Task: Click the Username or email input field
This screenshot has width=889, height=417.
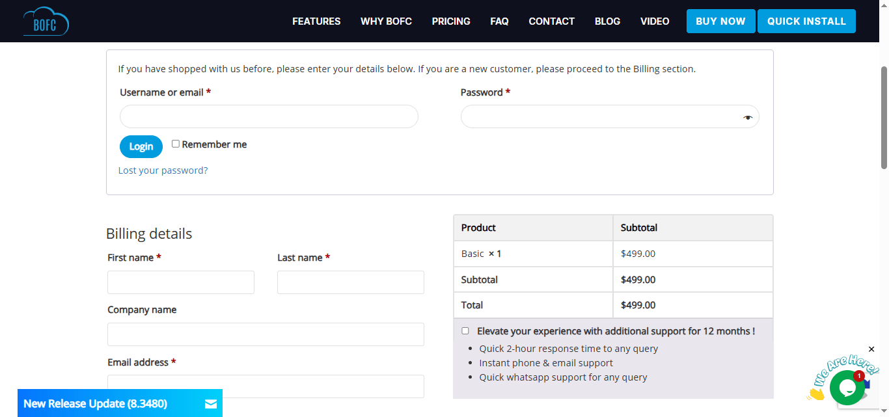Action: (x=269, y=116)
